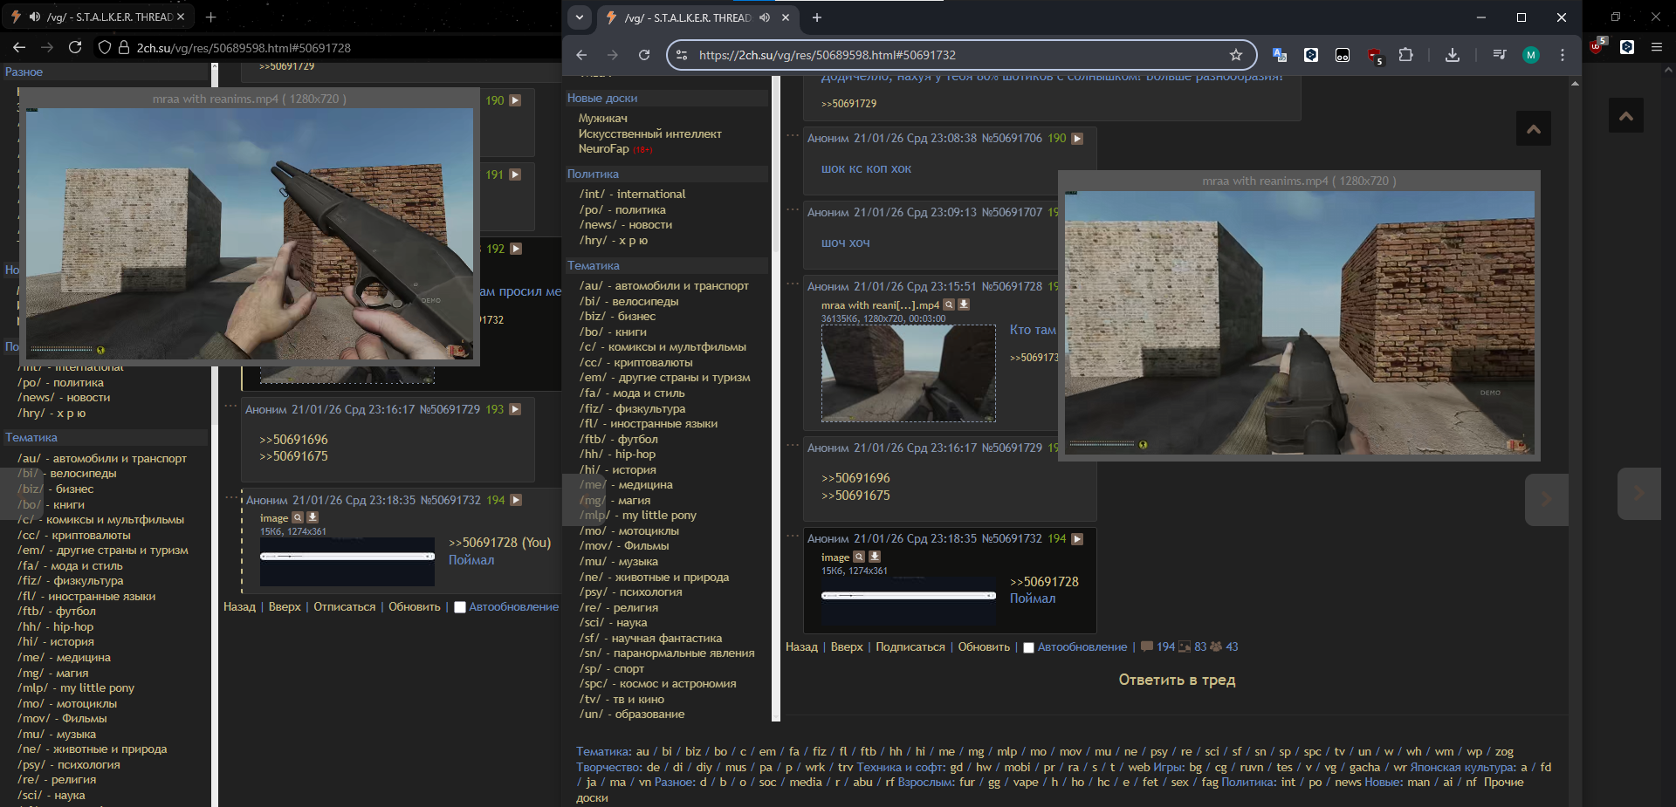The image size is (1676, 807).
Task: Open a new tab in Firefox window
Action: coord(211,17)
